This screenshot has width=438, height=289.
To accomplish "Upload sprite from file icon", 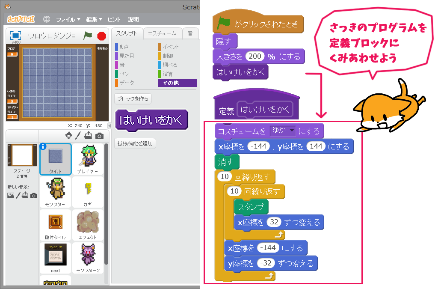I will coord(88,136).
